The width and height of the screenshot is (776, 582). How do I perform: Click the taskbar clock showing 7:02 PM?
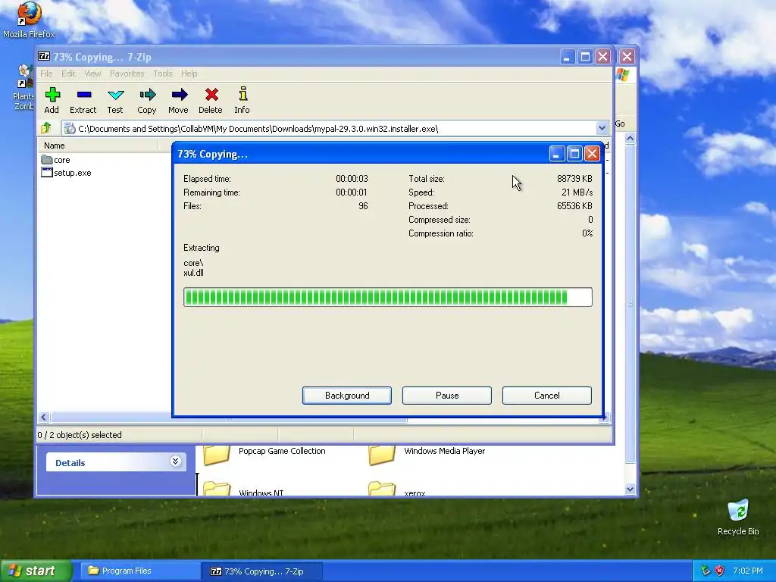point(747,571)
